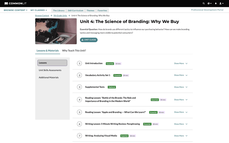The height and width of the screenshot is (143, 229).
Task: Expand Show More for Supplemental Texts
Action: (x=181, y=87)
